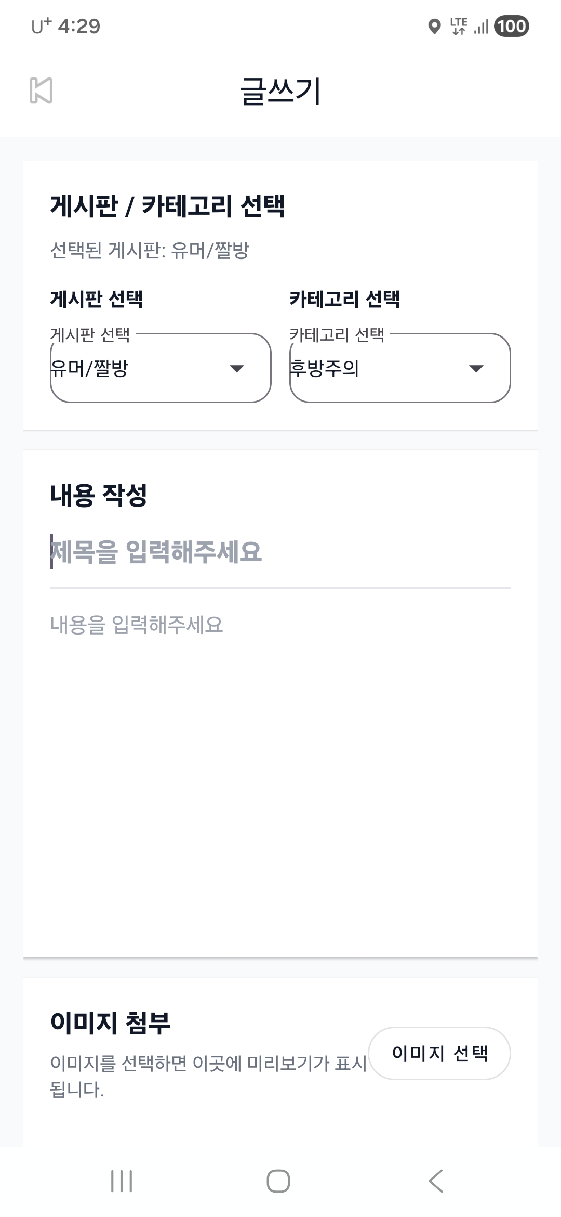Expand the 카테고리 선택 dropdown showing 후방주의

pyautogui.click(x=400, y=368)
